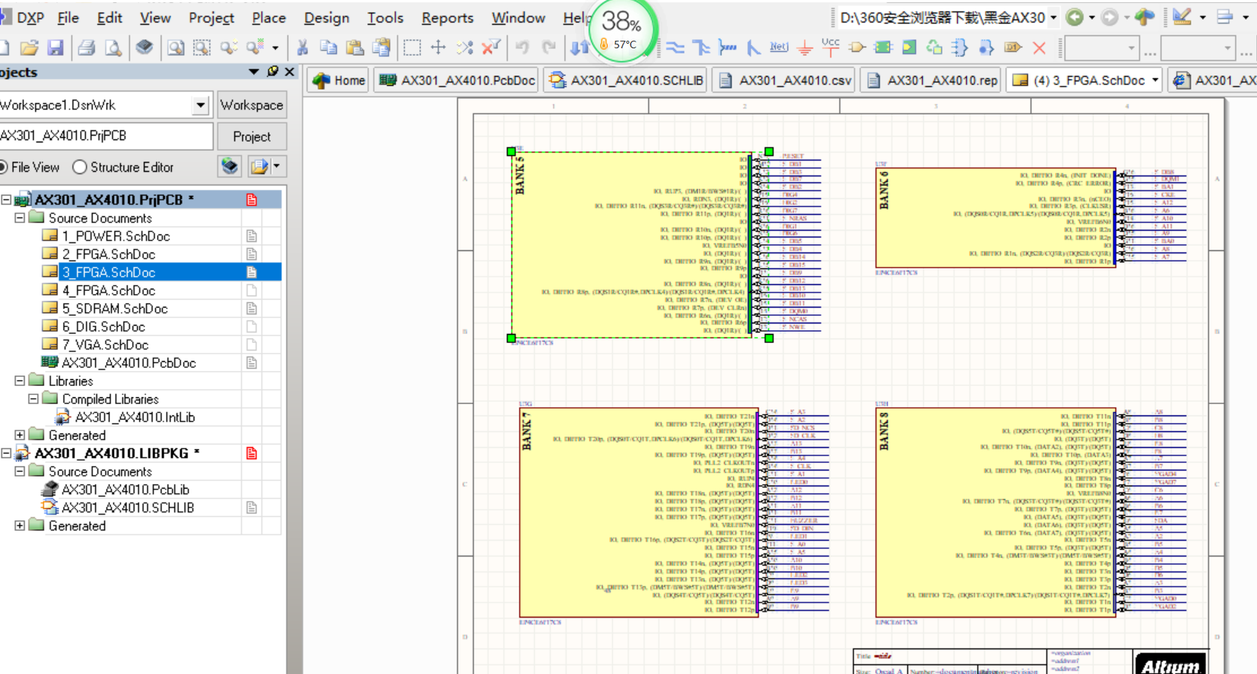This screenshot has height=674, width=1257.
Task: Select the BANK 8 component on schematic
Action: 995,513
